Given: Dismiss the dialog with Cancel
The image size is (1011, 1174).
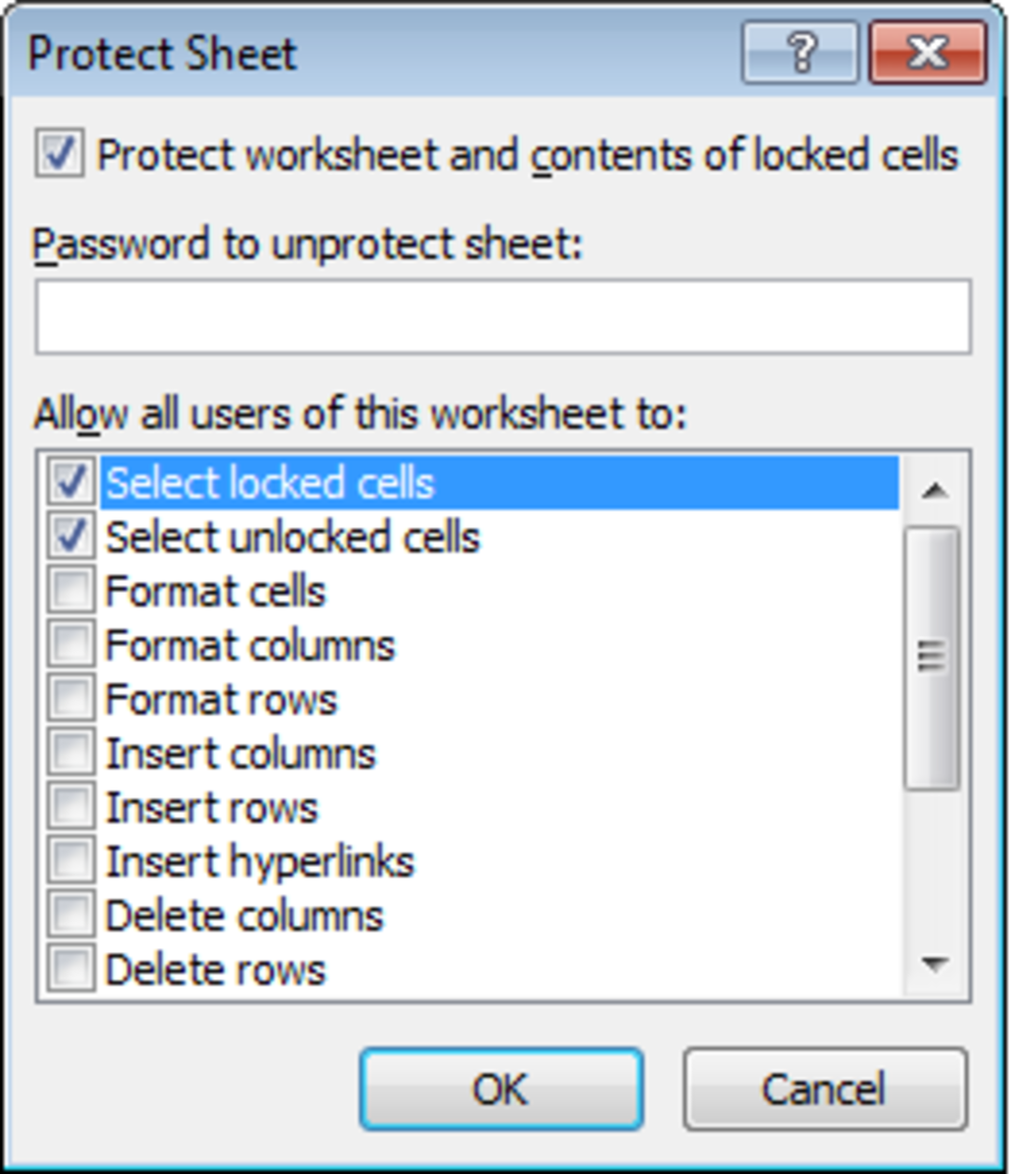Looking at the screenshot, I should [829, 1088].
